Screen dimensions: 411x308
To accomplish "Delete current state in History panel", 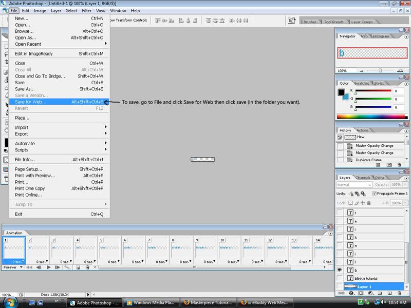I will tap(399, 165).
